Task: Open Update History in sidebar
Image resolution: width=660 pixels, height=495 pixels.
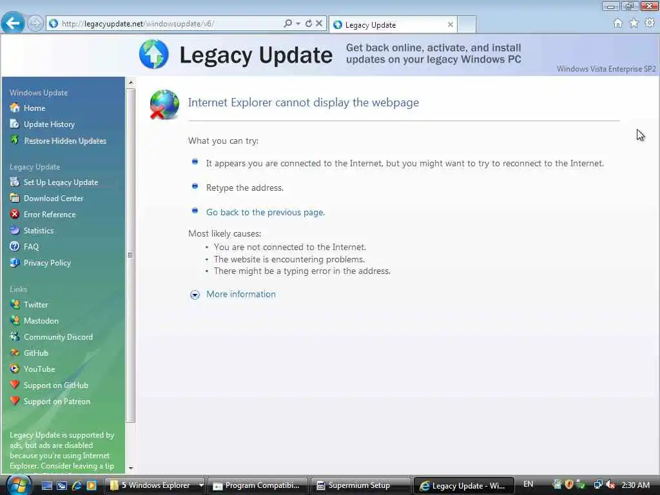Action: [49, 124]
